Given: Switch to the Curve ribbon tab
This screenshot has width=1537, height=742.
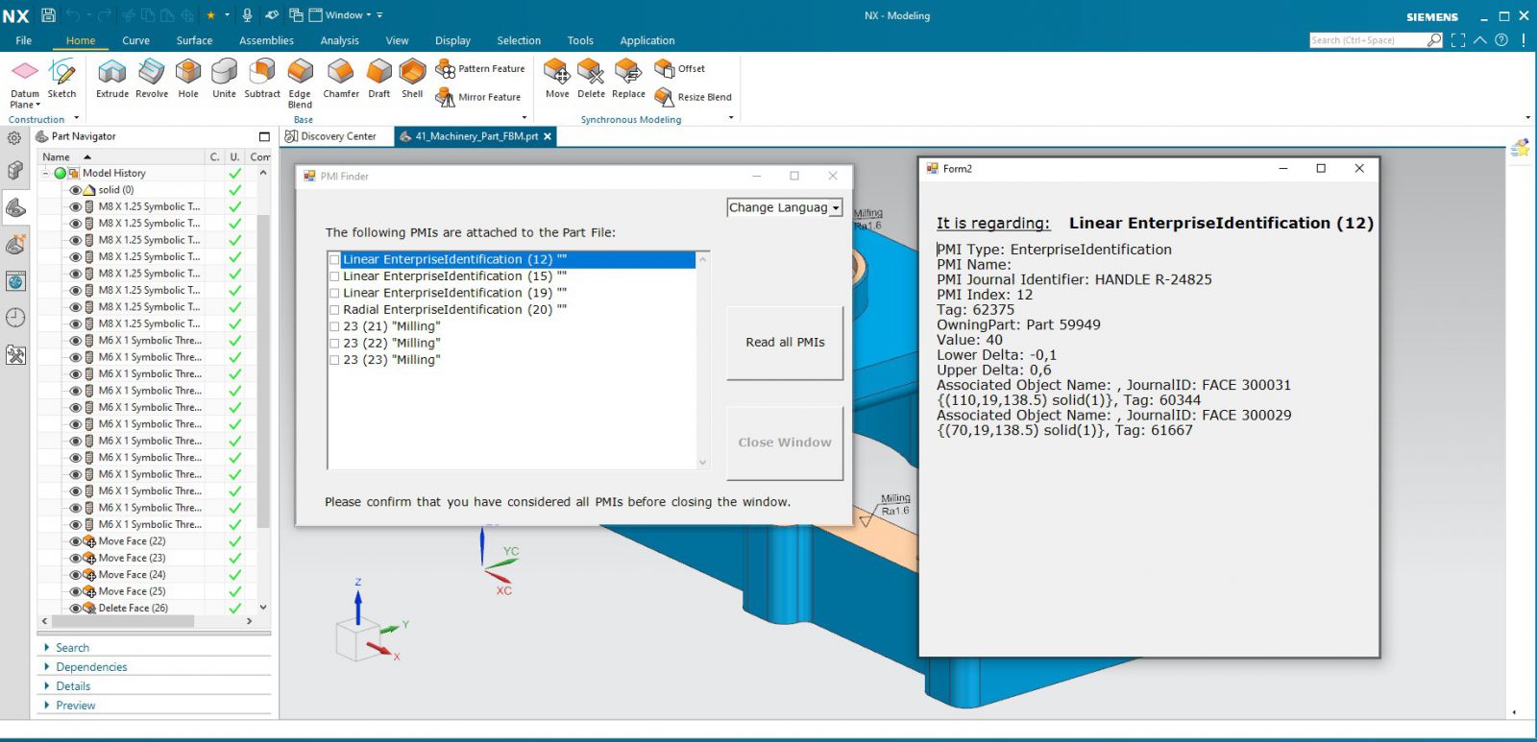Looking at the screenshot, I should 135,40.
